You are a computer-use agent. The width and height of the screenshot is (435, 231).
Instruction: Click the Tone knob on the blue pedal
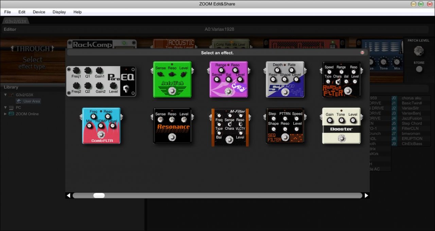[384, 62]
